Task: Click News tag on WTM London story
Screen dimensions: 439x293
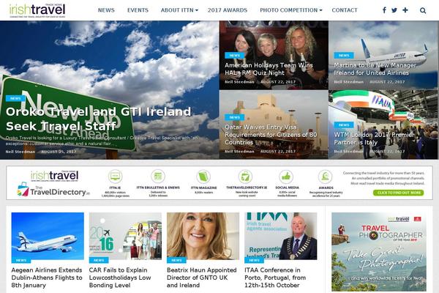Action: pyautogui.click(x=344, y=125)
